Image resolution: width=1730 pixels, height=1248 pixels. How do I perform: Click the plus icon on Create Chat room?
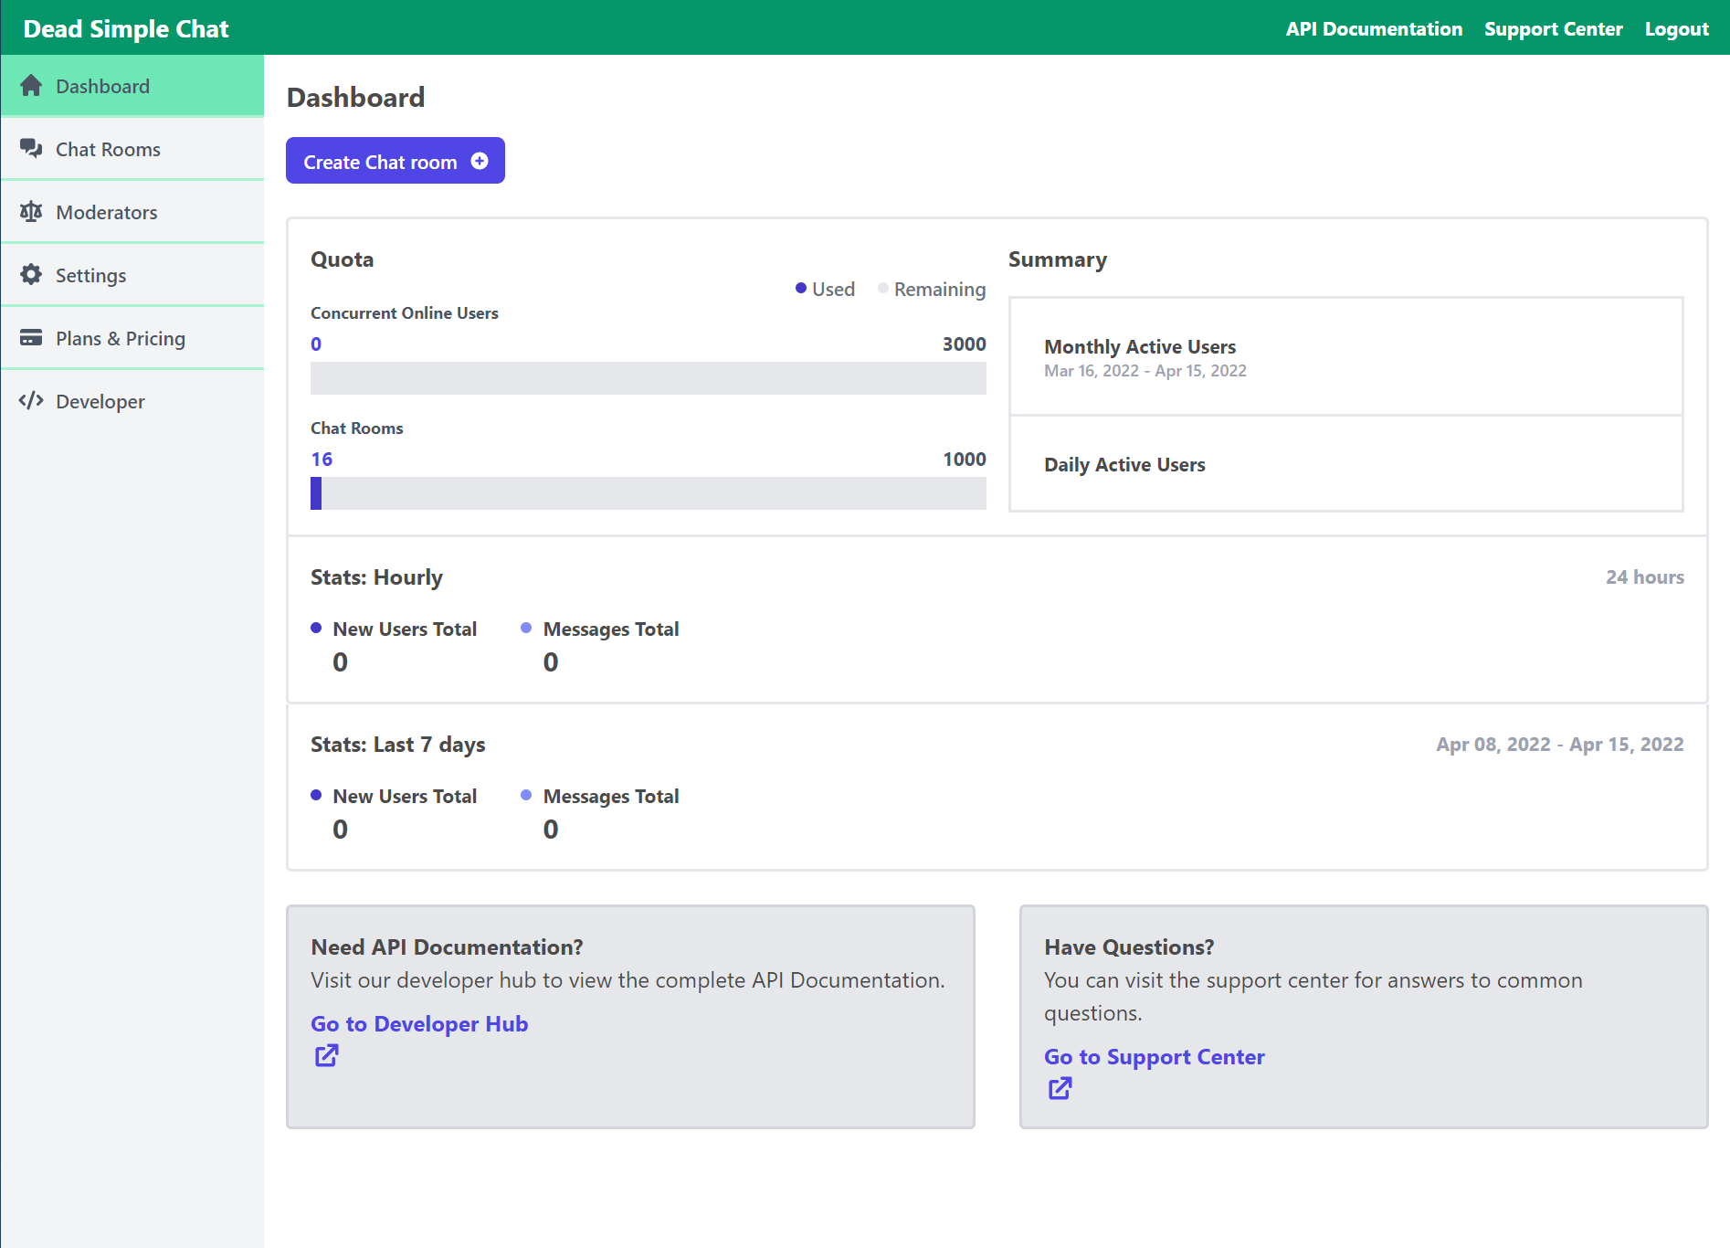[480, 161]
